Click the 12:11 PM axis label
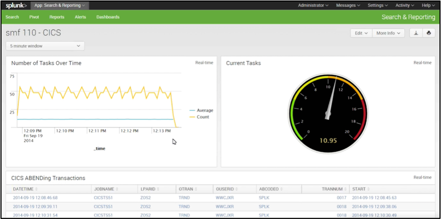 coord(97,131)
